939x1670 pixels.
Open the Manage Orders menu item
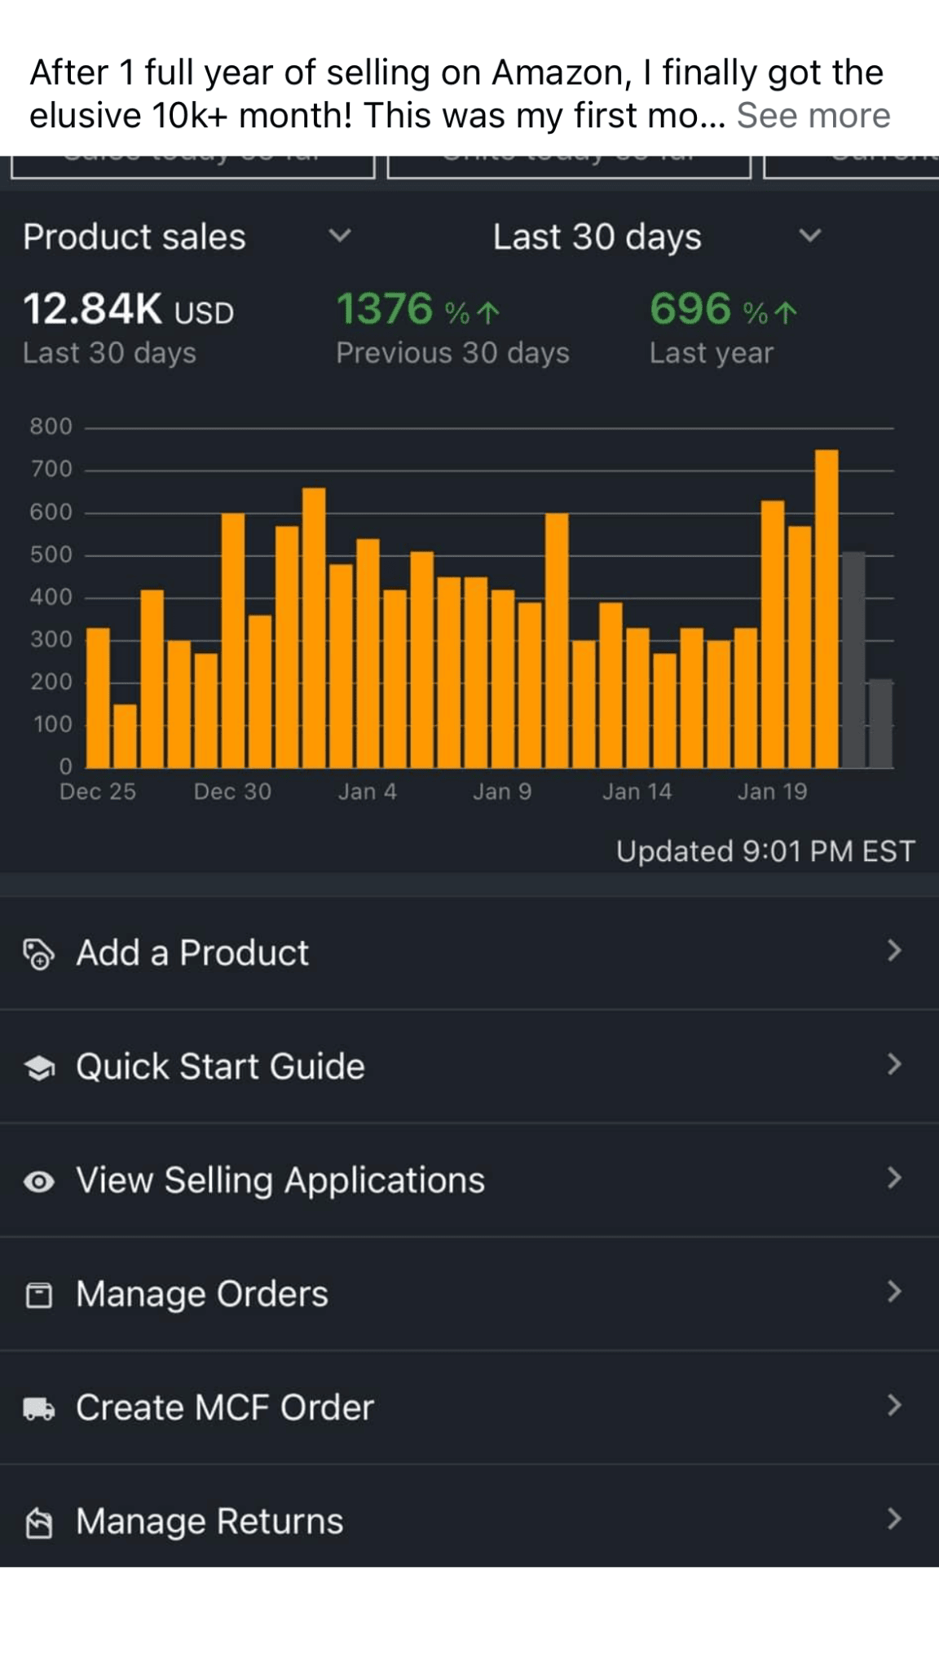pyautogui.click(x=202, y=1294)
